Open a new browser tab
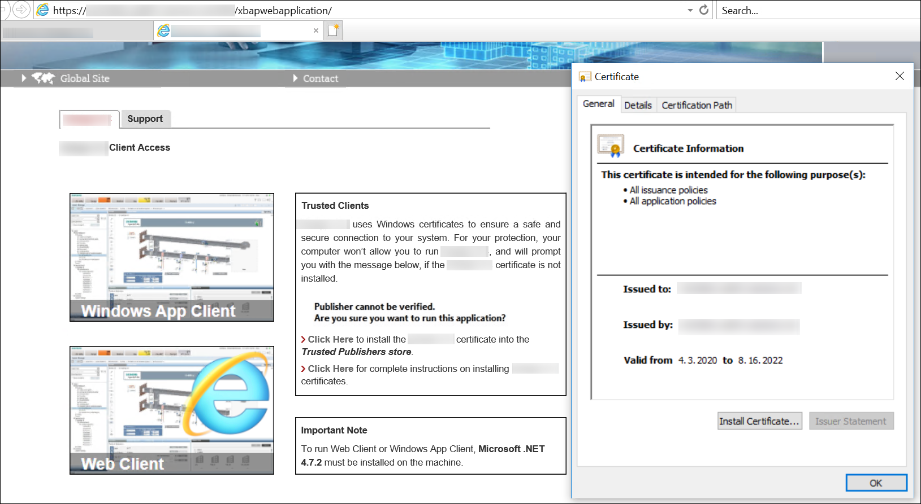The height and width of the screenshot is (504, 921). [x=333, y=30]
